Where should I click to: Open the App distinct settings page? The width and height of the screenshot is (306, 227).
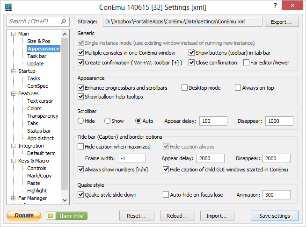coord(40,138)
